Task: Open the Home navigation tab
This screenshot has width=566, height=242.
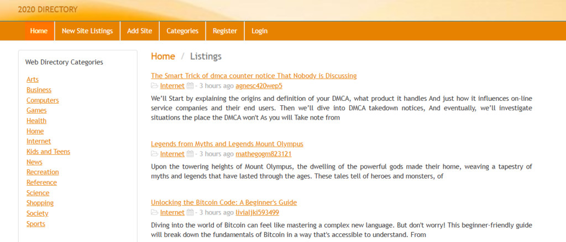Action: [39, 31]
